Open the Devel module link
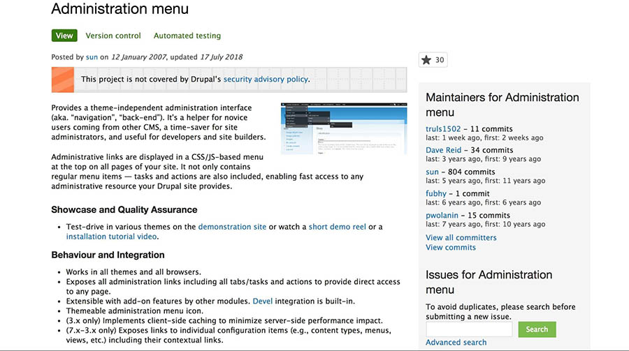Screen dimensions: 629x351 pos(262,301)
